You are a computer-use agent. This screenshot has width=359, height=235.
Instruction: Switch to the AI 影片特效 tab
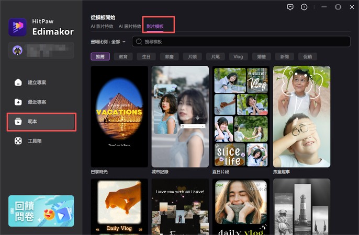pos(102,26)
